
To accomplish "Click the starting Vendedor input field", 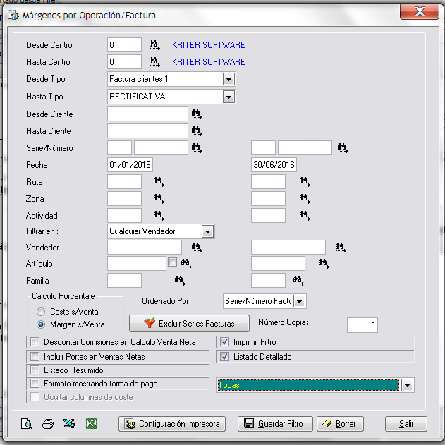I will coord(145,248).
